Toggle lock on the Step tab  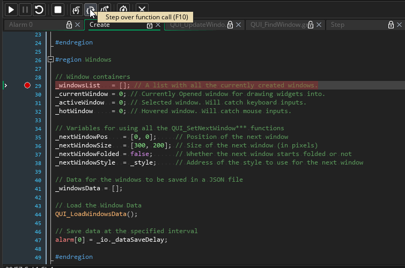391,25
